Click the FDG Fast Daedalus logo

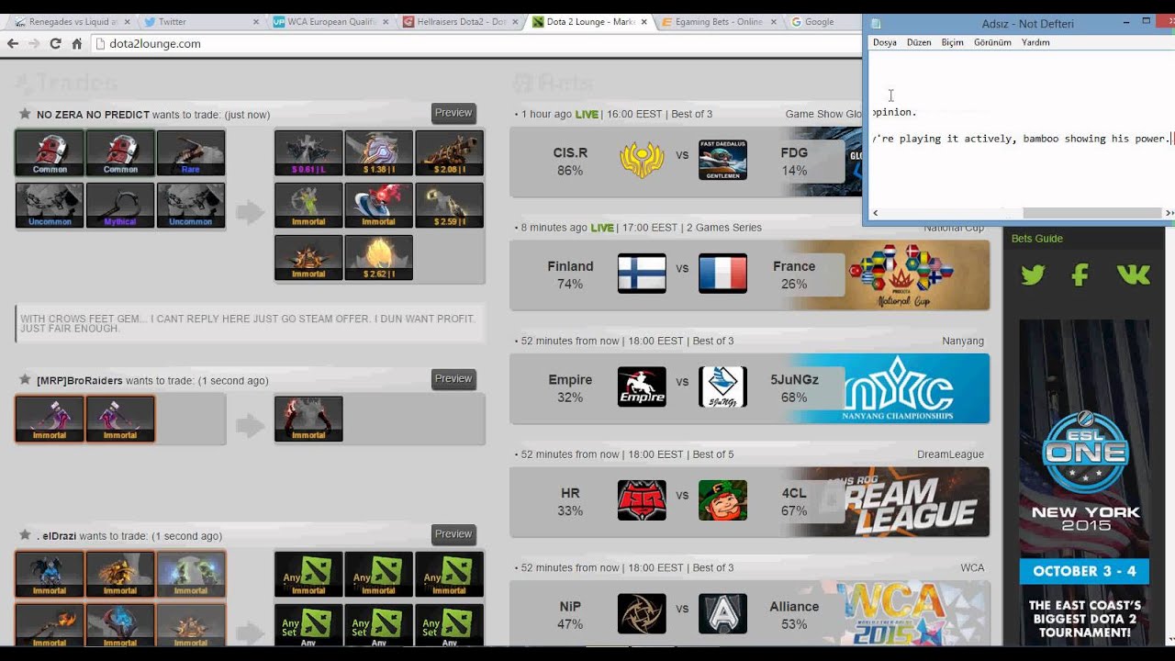722,160
